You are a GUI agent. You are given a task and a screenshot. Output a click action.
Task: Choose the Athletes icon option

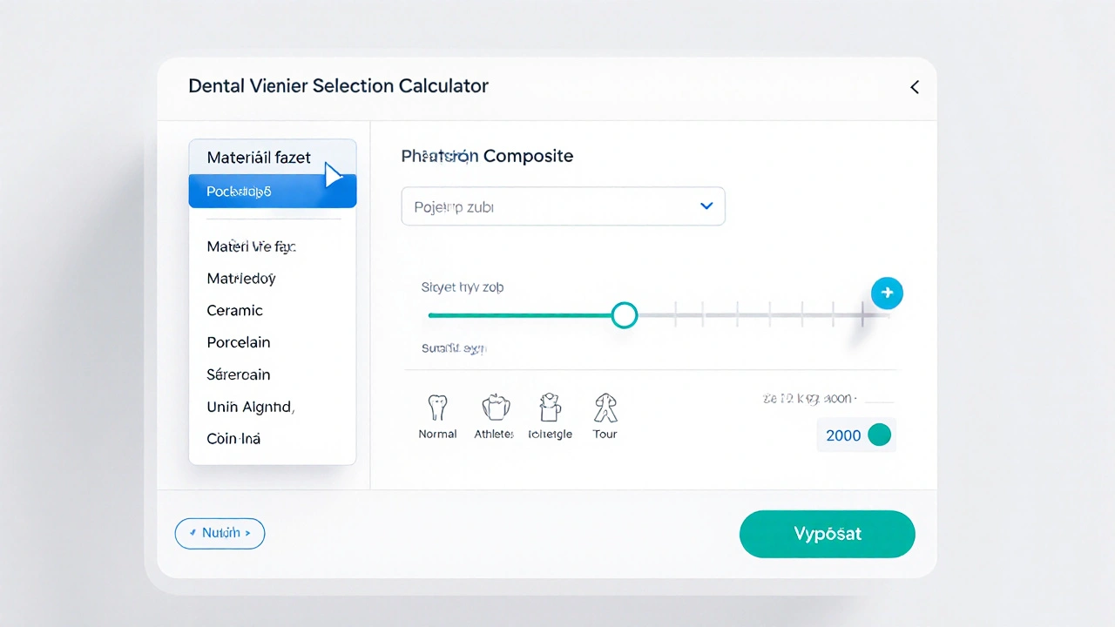point(494,408)
